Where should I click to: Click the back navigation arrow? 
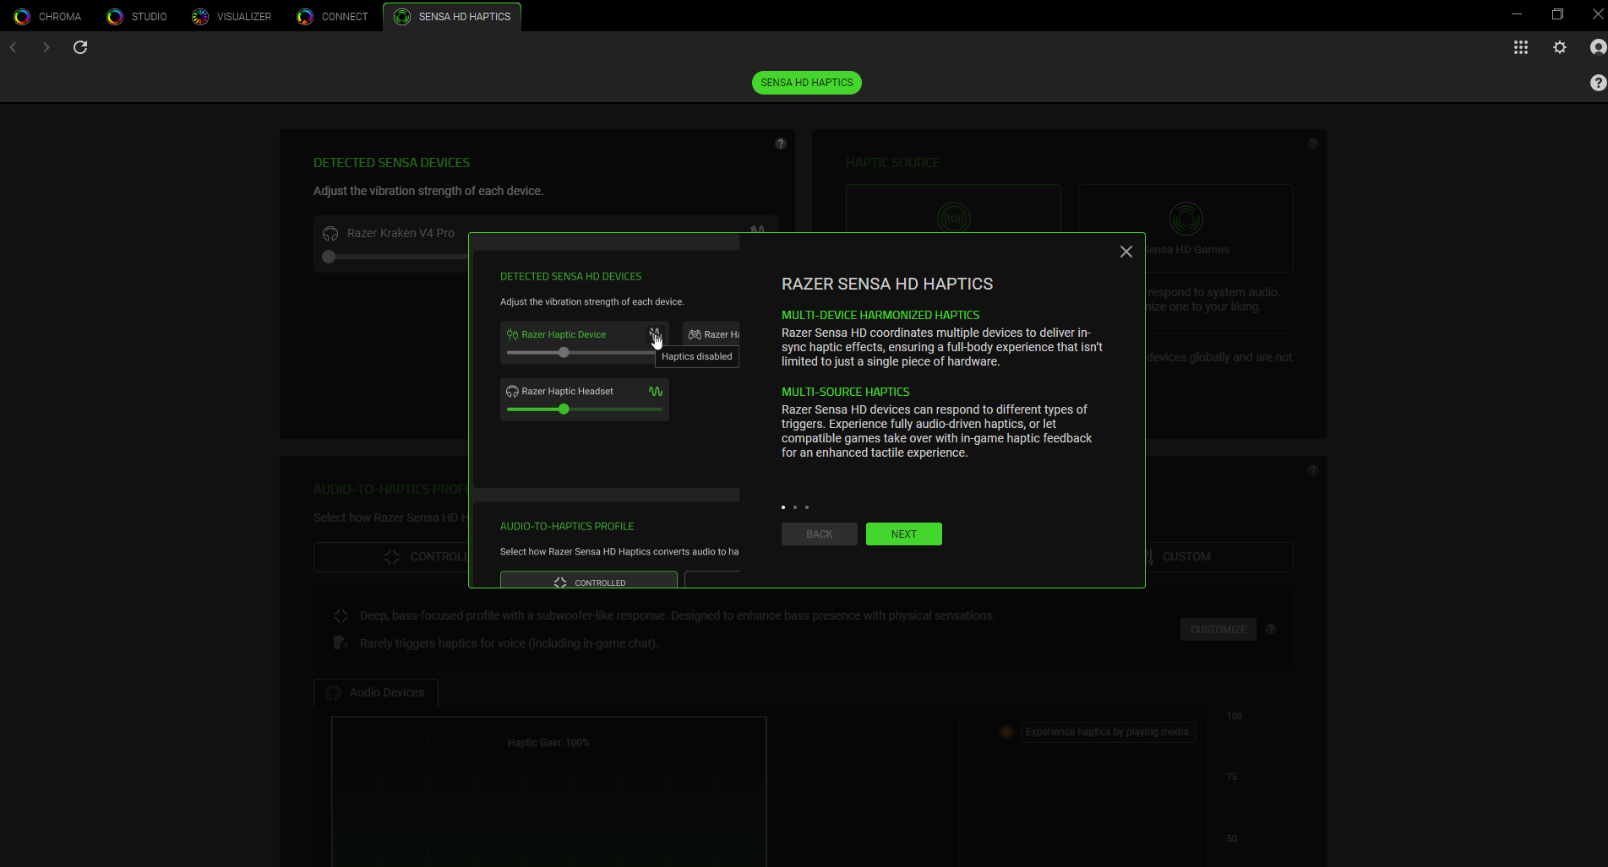coord(14,47)
